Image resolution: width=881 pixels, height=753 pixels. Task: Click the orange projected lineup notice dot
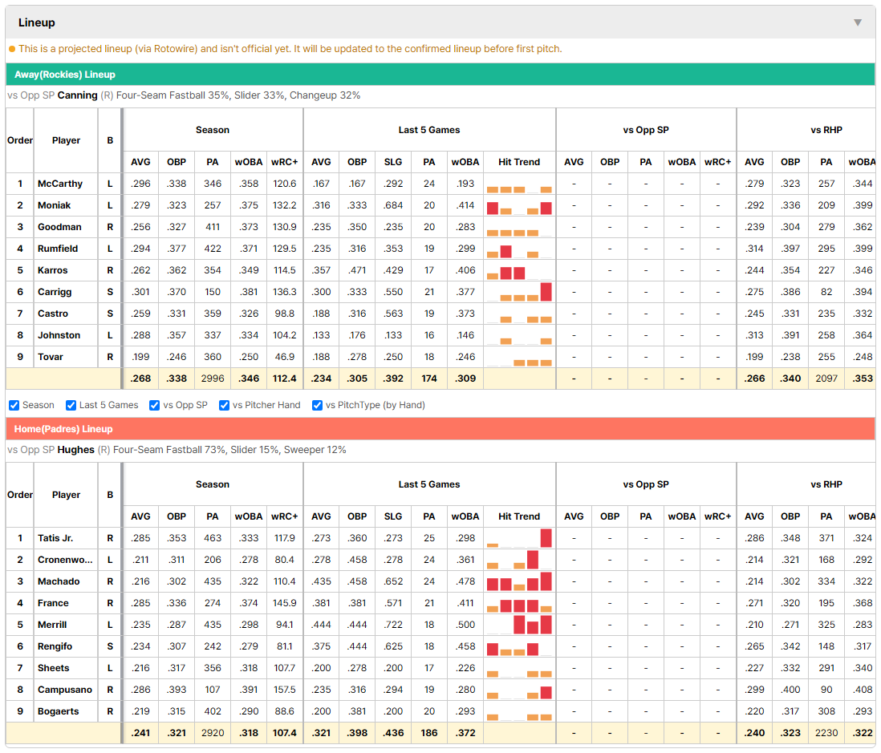click(12, 49)
